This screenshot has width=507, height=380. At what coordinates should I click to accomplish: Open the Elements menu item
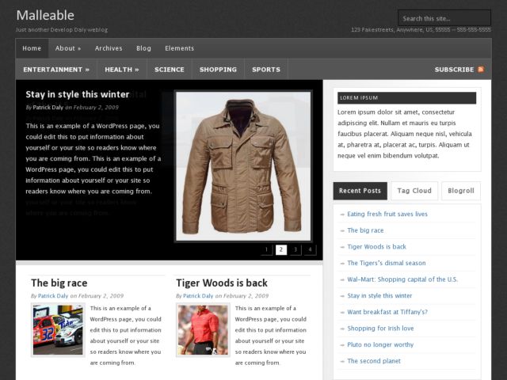pyautogui.click(x=180, y=48)
